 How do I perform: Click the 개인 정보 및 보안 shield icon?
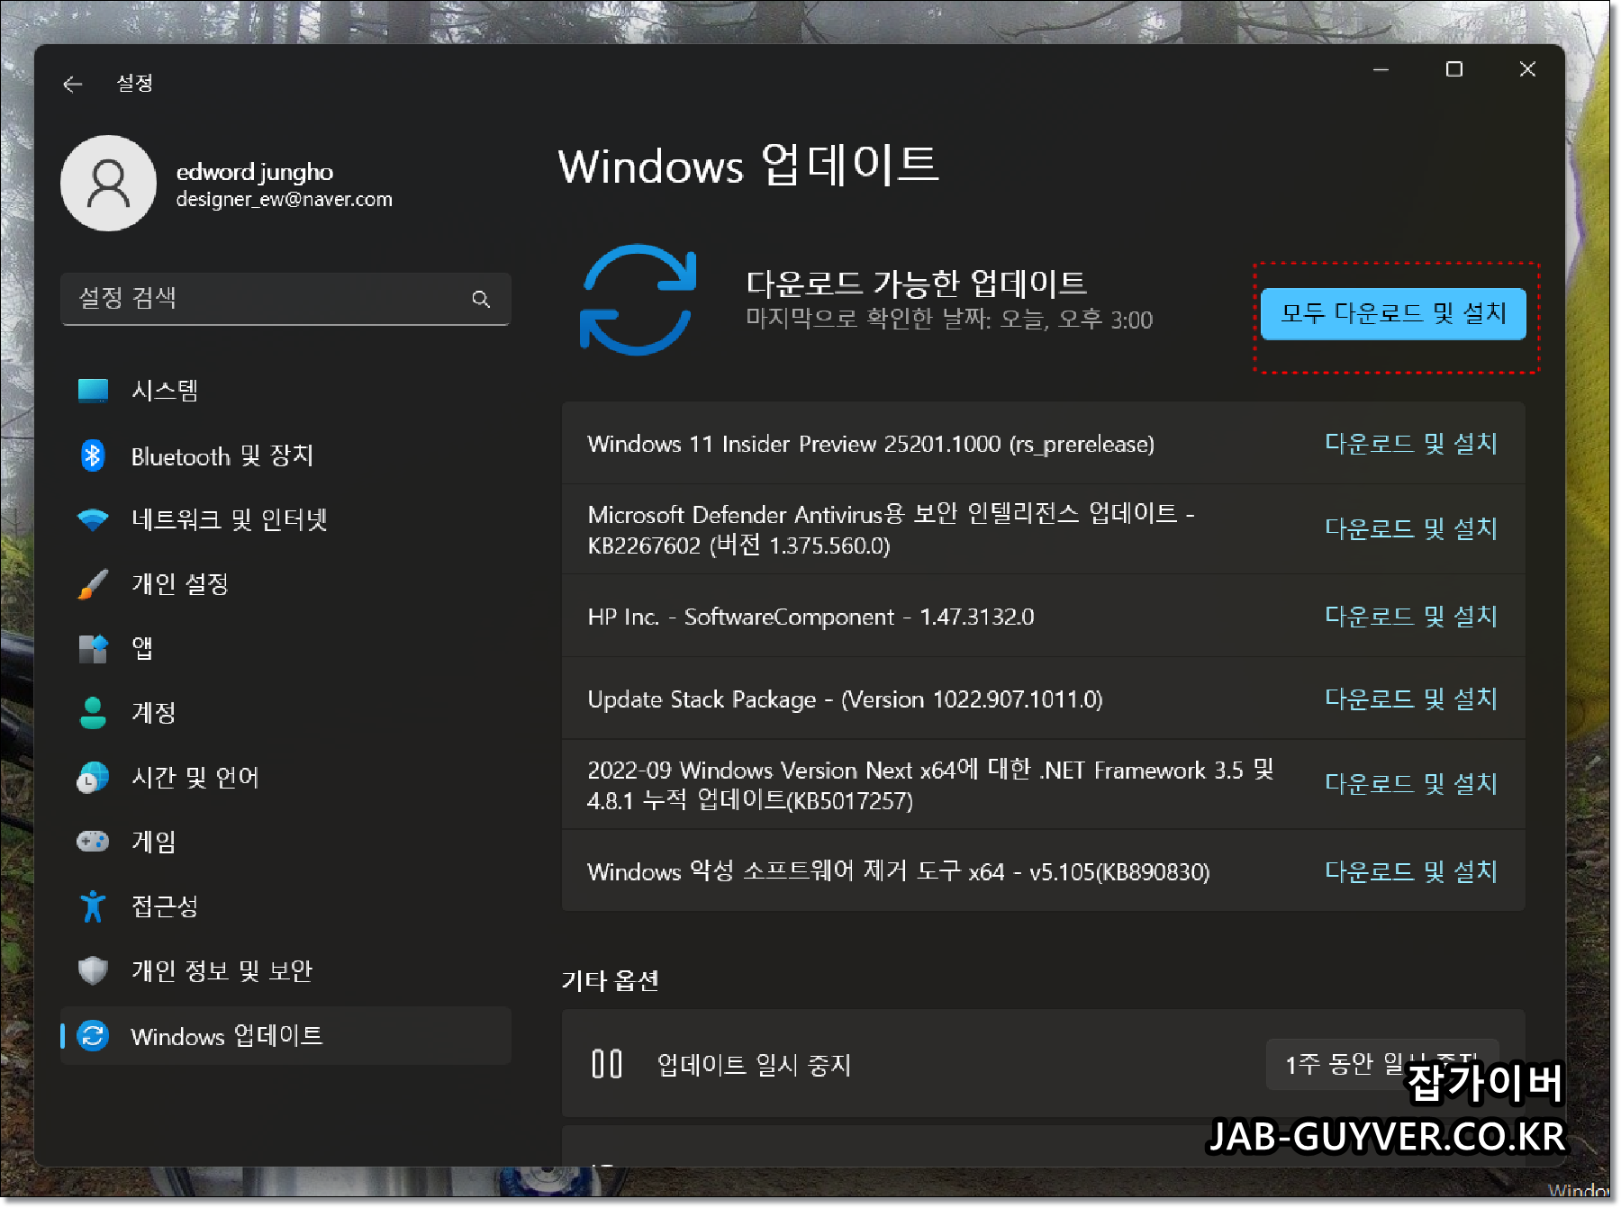pos(93,970)
